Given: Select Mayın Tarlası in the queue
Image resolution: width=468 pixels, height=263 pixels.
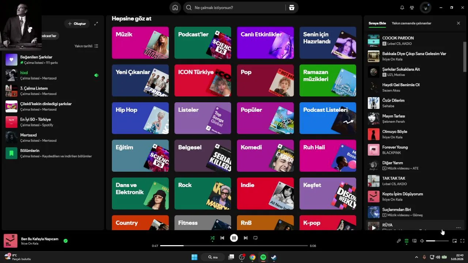Looking at the screenshot, I should click(x=415, y=119).
